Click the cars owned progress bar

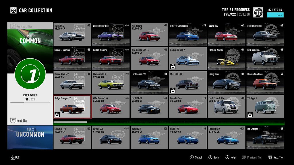click(30, 103)
